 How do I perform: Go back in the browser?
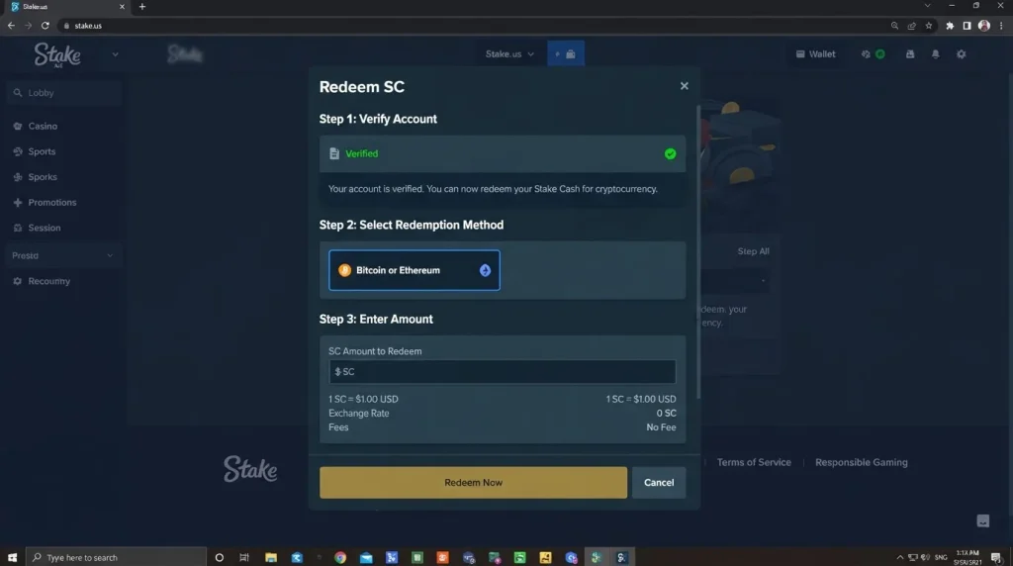tap(11, 26)
